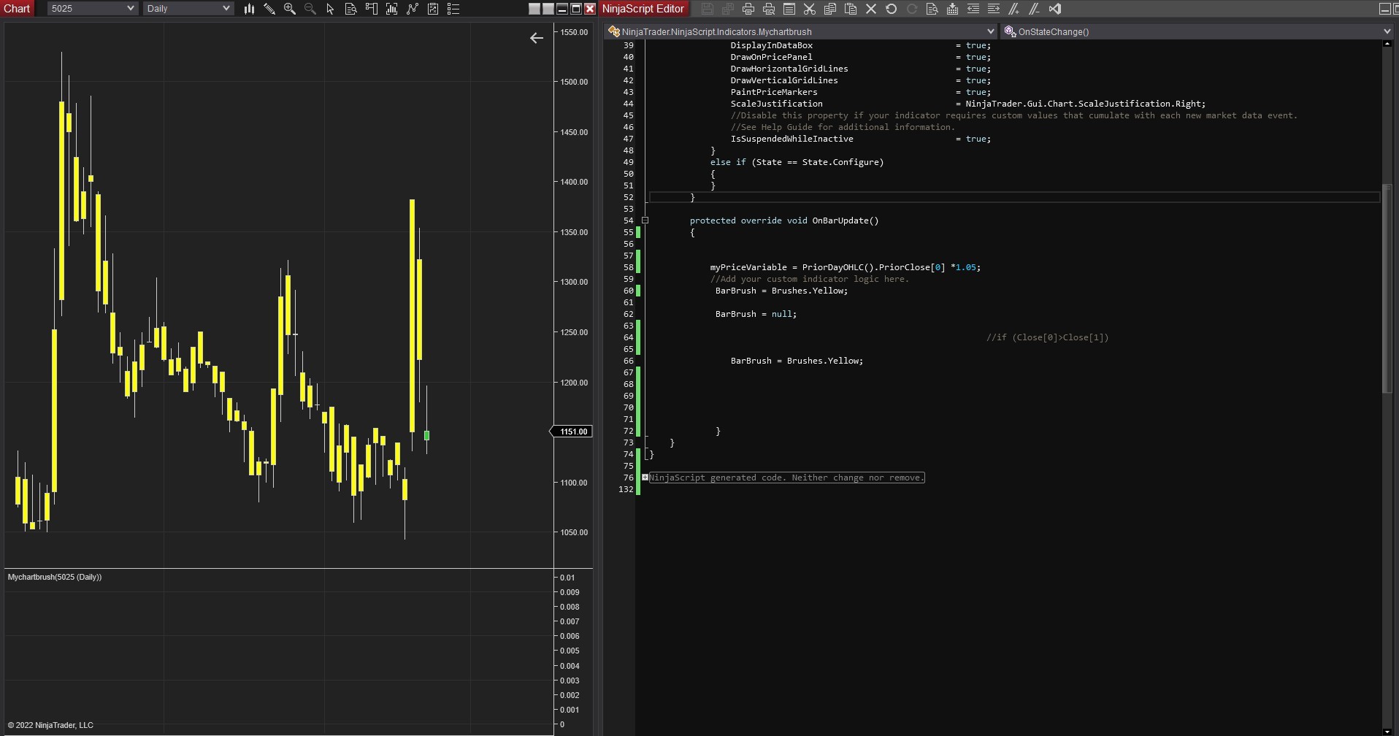
Task: Open the 5025 instrument dropdown
Action: pos(93,9)
